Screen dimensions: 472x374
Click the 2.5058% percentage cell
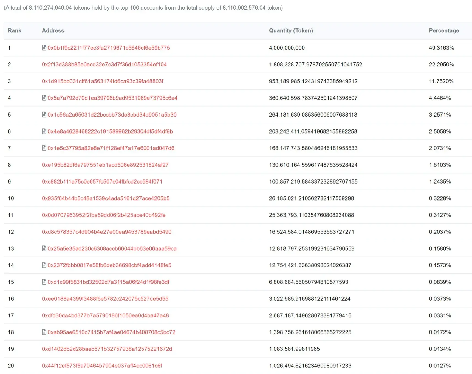pos(440,131)
